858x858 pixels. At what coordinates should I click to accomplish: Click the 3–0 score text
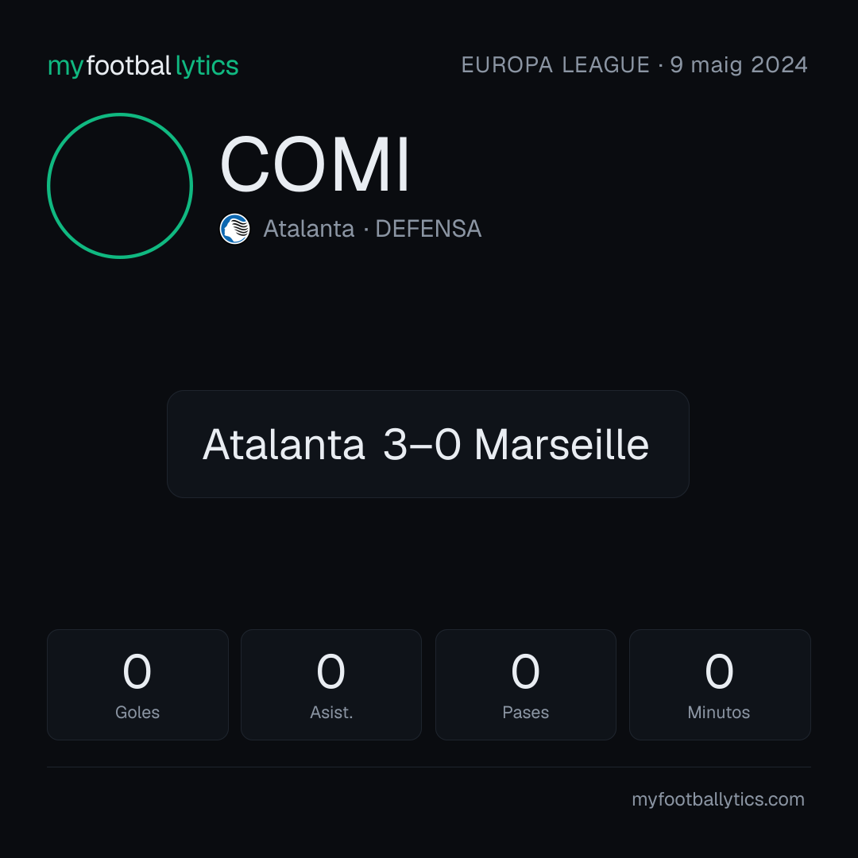pyautogui.click(x=421, y=444)
